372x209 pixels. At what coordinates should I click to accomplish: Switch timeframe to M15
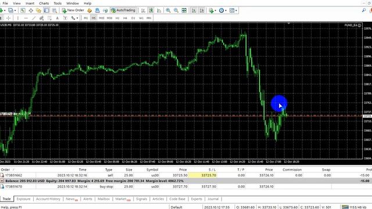(102, 18)
